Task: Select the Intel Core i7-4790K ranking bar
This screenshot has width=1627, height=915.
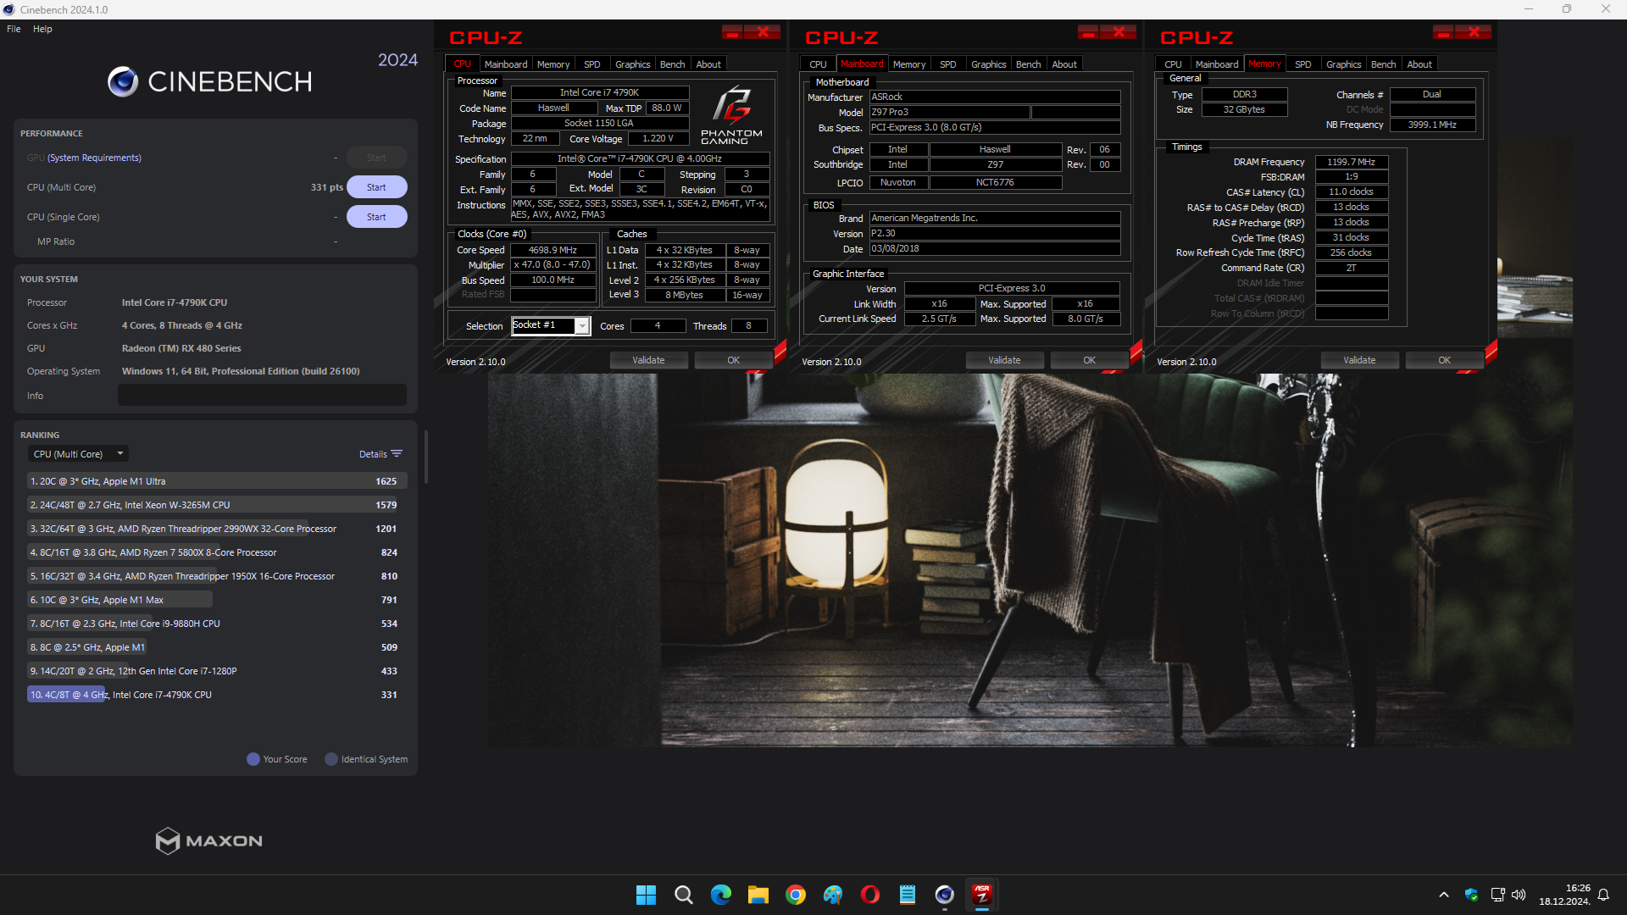Action: pos(217,695)
